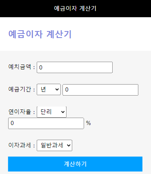Viewport: 151px width, 174px height.
Task: Focus the 연이자율 interest rate percent input field
Action: coord(46,123)
